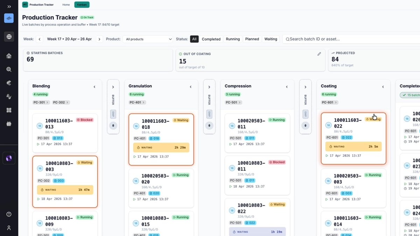Open the All products dropdown

tap(148, 39)
